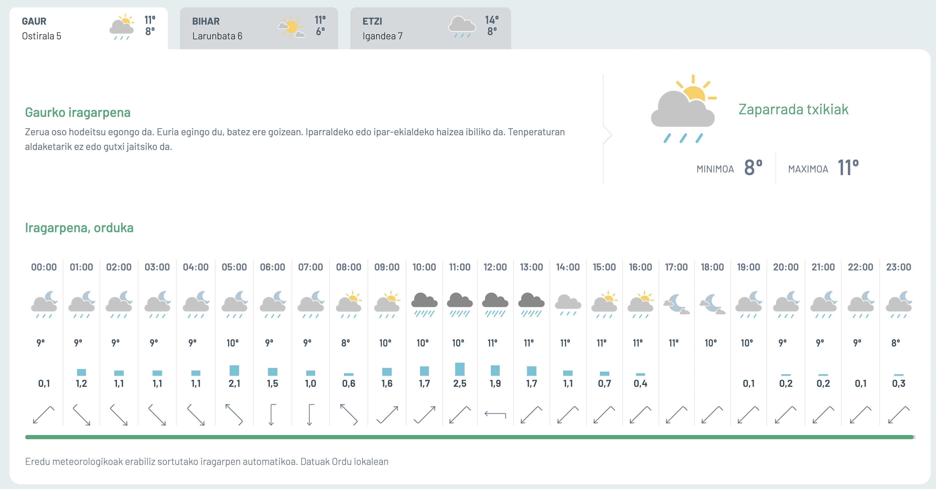
Task: Click the Eredu meteorologikoak footer note
Action: pyautogui.click(x=207, y=461)
